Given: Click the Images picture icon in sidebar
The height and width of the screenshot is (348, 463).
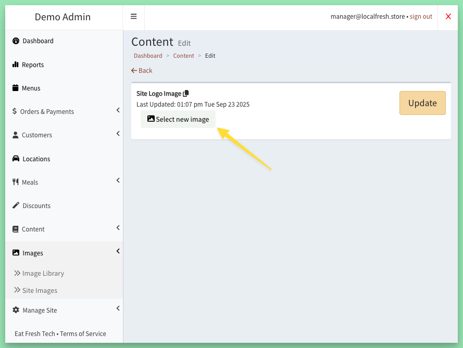Looking at the screenshot, I should [x=16, y=253].
